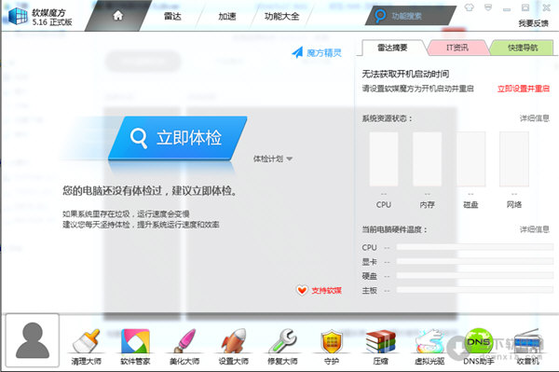Click the 支持软媒 link text
559x372 pixels.
pos(327,290)
